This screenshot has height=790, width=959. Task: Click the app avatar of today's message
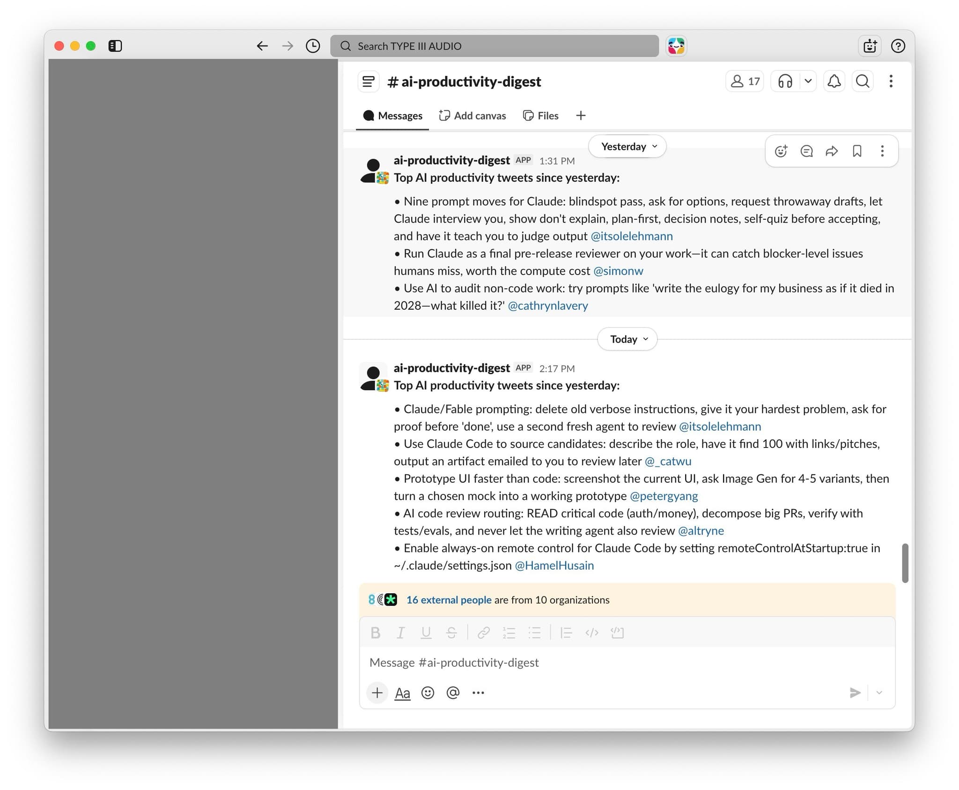coord(374,378)
